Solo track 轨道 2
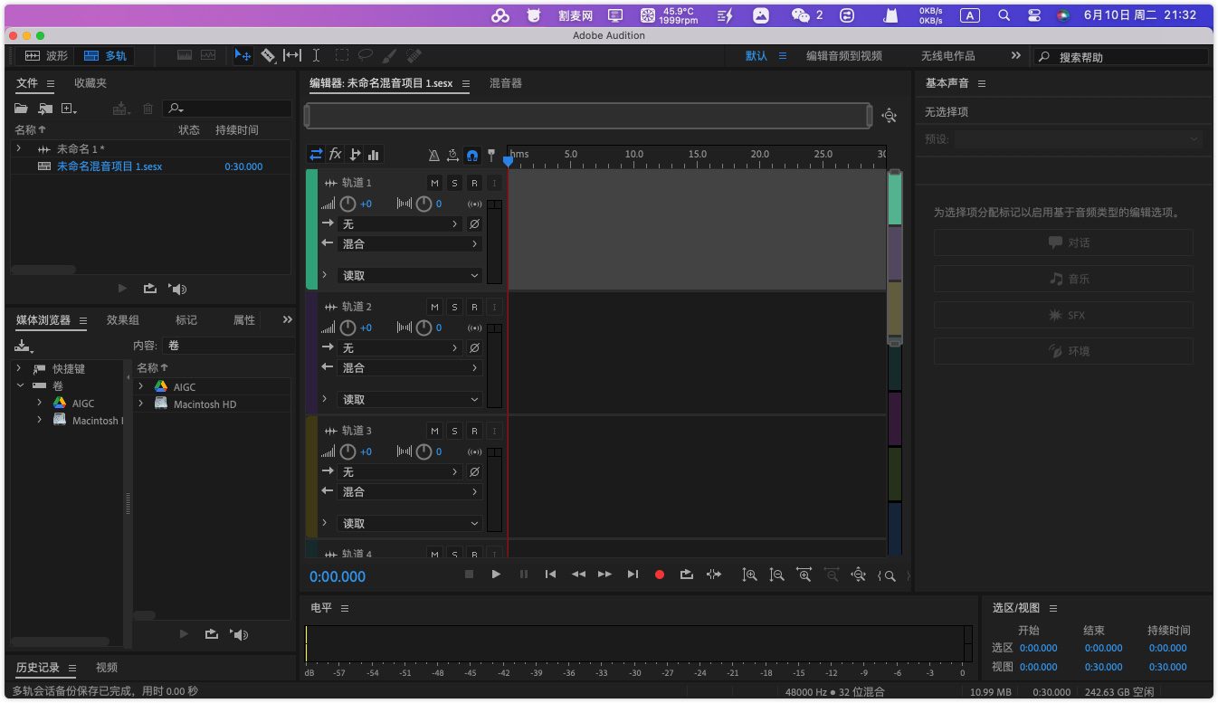Screen dimensions: 1218x703 coord(454,308)
